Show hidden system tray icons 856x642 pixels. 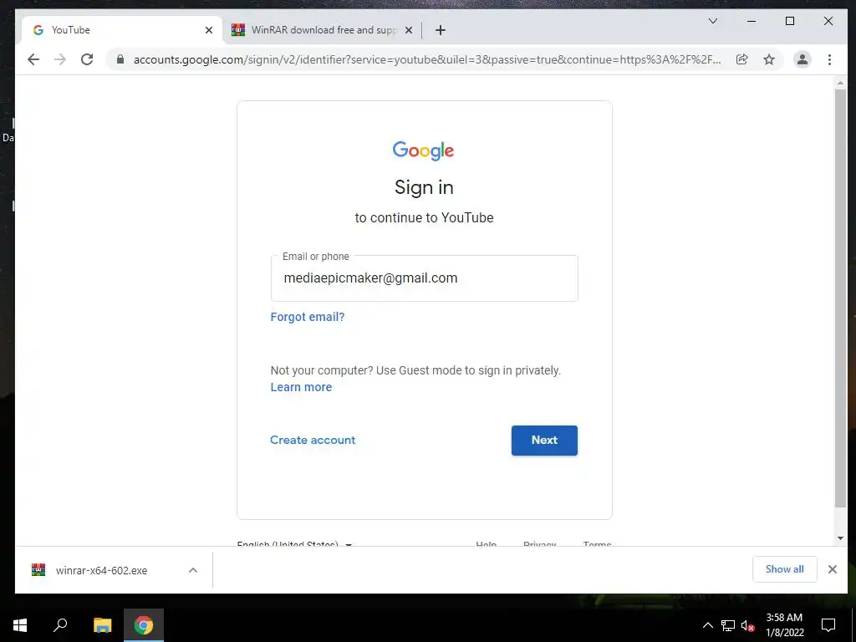coord(707,625)
